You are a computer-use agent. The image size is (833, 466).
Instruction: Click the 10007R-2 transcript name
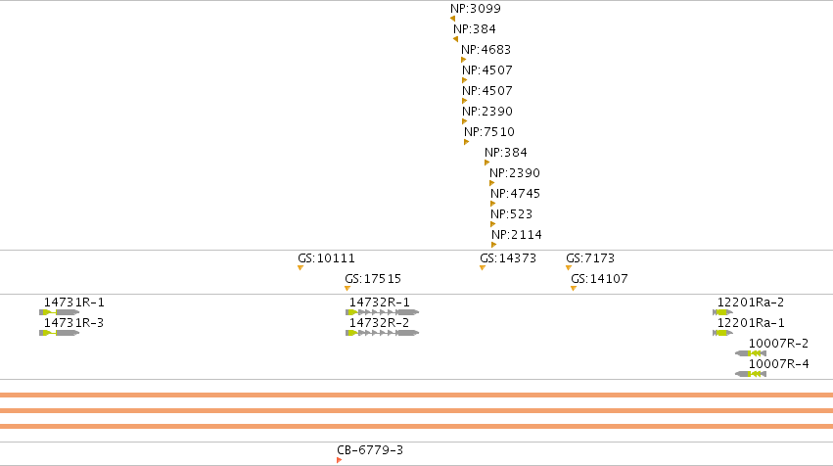(779, 344)
